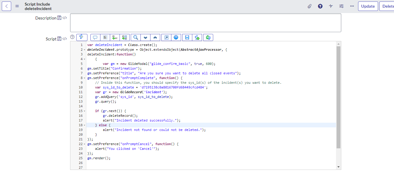Click the Replace icon in script toolbar
Image resolution: width=394 pixels, height=174 pixels.
pos(115,37)
